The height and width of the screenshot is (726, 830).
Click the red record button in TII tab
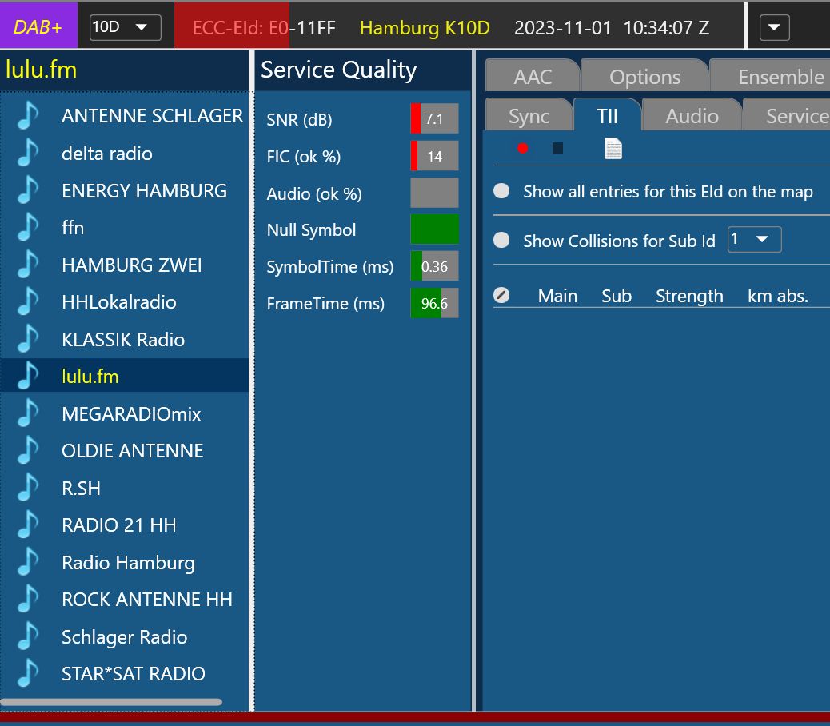pyautogui.click(x=523, y=149)
